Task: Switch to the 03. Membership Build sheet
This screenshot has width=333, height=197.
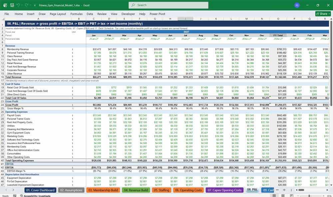Action: (103, 190)
